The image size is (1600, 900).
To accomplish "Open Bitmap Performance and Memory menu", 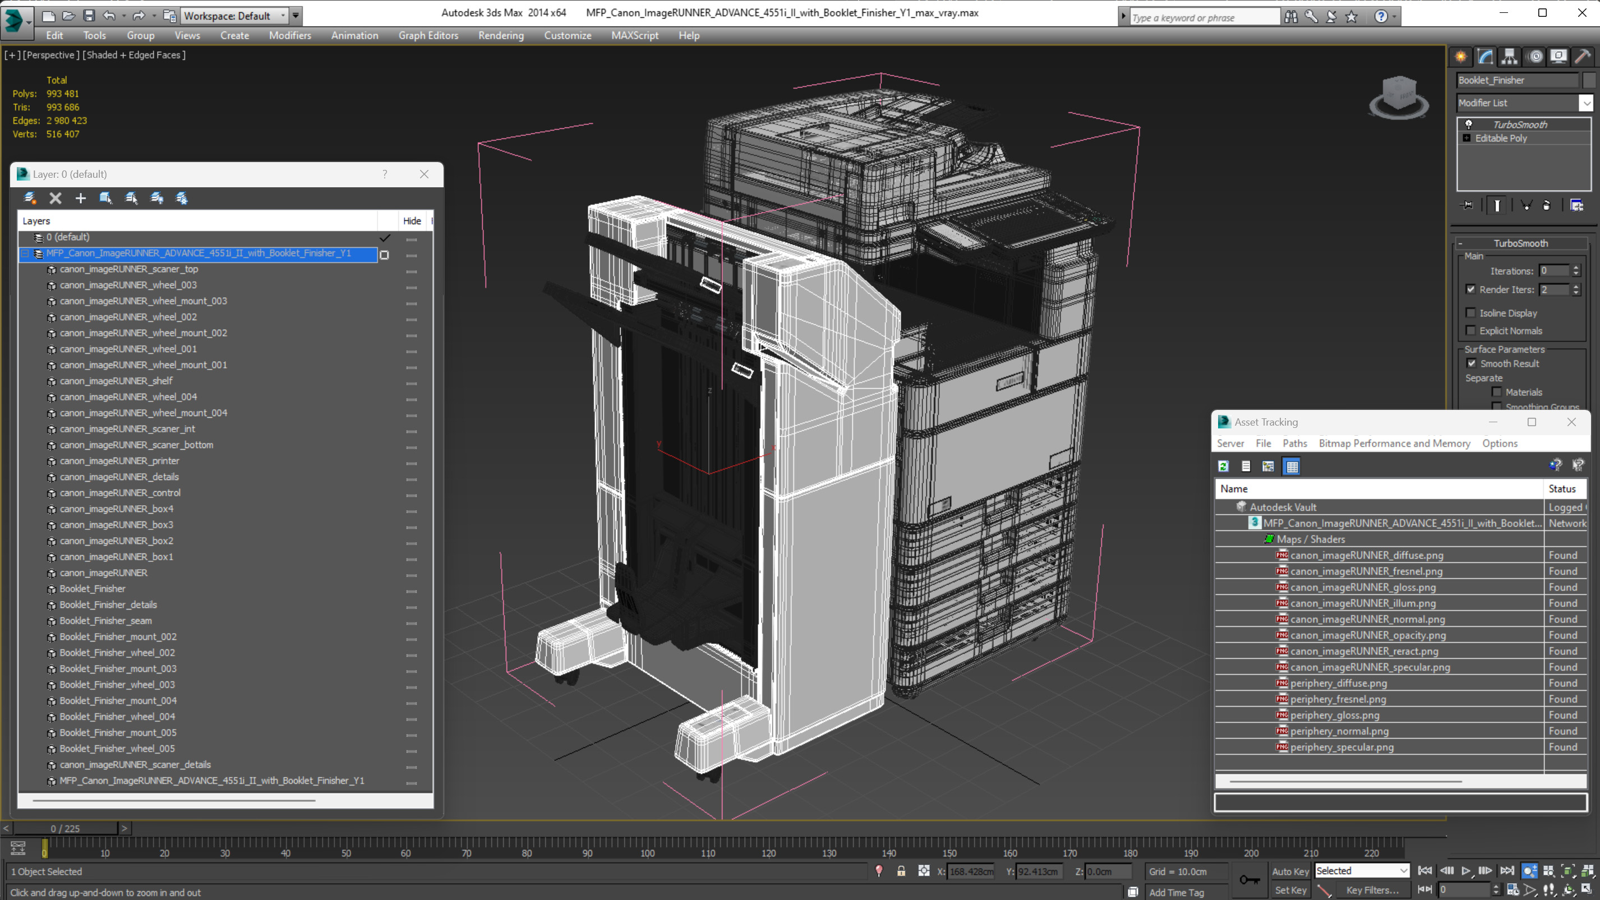I will pos(1394,443).
